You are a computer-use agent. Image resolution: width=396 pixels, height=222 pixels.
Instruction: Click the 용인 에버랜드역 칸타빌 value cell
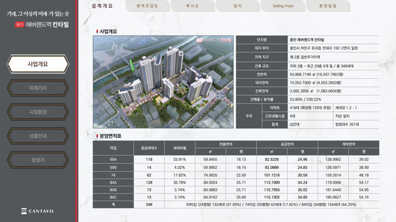(333, 40)
